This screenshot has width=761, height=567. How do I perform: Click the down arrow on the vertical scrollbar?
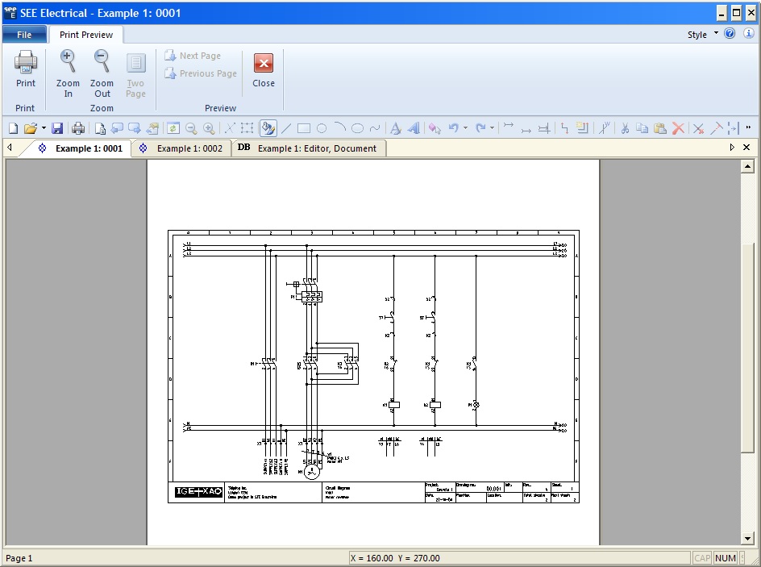pyautogui.click(x=746, y=538)
